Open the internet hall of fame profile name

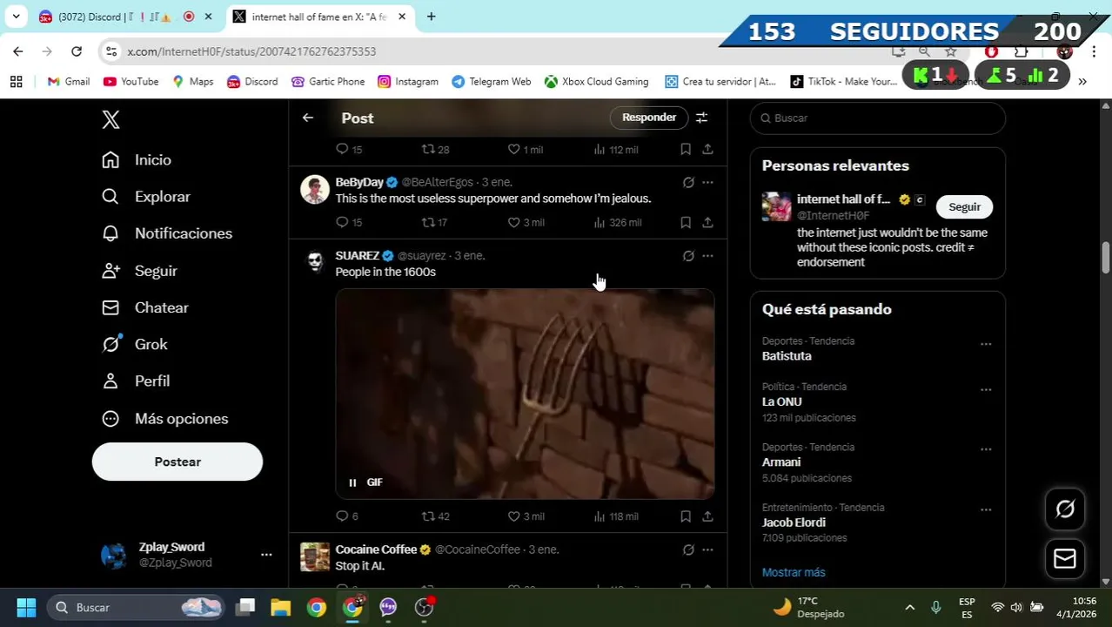843,199
